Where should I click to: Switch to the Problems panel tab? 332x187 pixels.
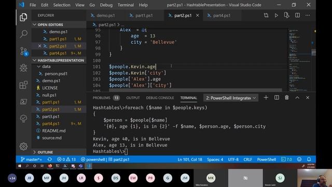[x=106, y=98]
